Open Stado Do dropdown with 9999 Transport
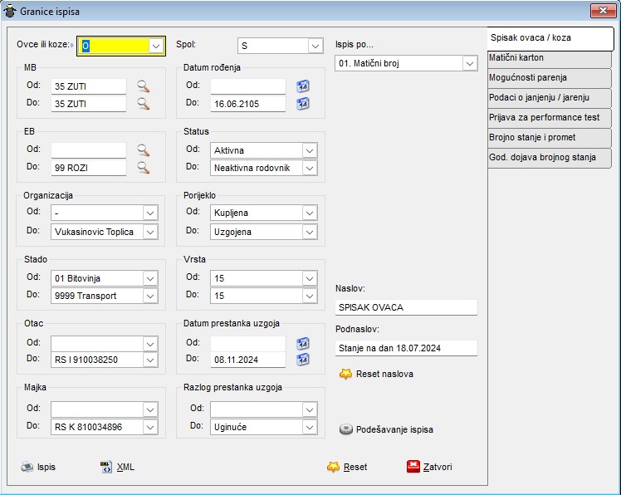This screenshot has width=621, height=495. pos(150,296)
